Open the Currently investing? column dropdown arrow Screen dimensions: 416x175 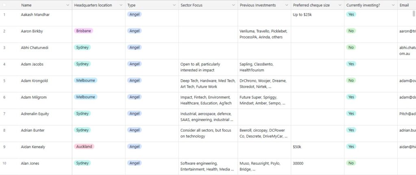click(x=393, y=5)
